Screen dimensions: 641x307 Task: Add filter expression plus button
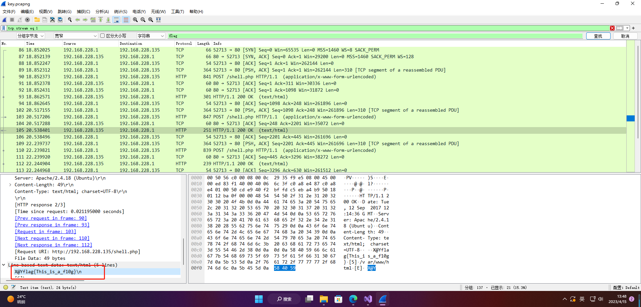pyautogui.click(x=633, y=28)
